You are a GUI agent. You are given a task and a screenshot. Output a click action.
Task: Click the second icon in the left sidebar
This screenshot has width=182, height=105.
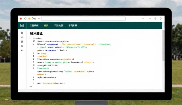[22, 37]
